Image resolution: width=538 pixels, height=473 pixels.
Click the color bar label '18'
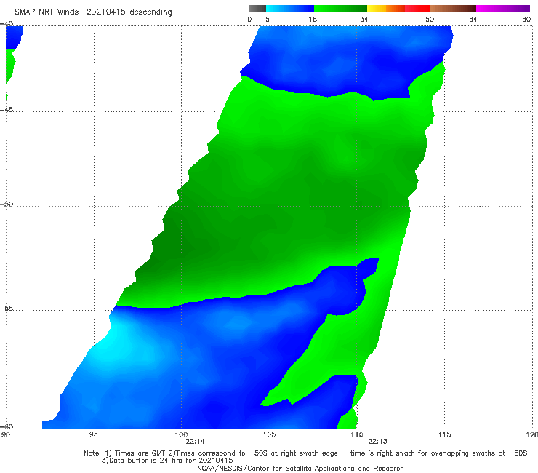pyautogui.click(x=313, y=19)
